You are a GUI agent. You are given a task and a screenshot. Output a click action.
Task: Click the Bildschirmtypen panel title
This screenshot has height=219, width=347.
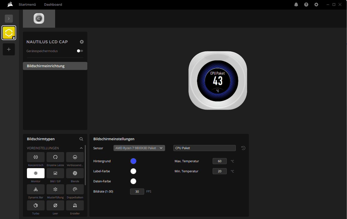[41, 139]
